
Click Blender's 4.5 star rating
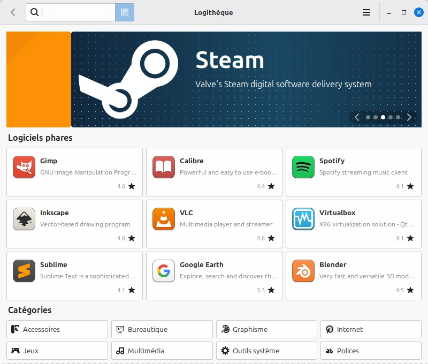(x=405, y=290)
